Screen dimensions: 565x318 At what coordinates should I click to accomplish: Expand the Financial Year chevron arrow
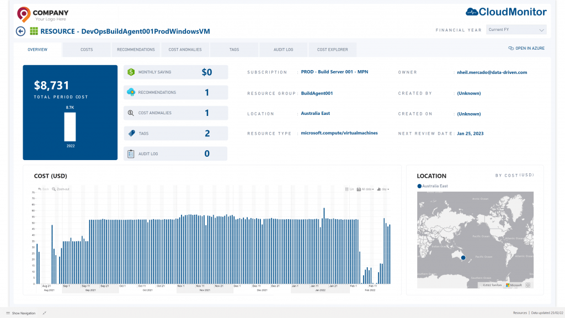click(541, 30)
